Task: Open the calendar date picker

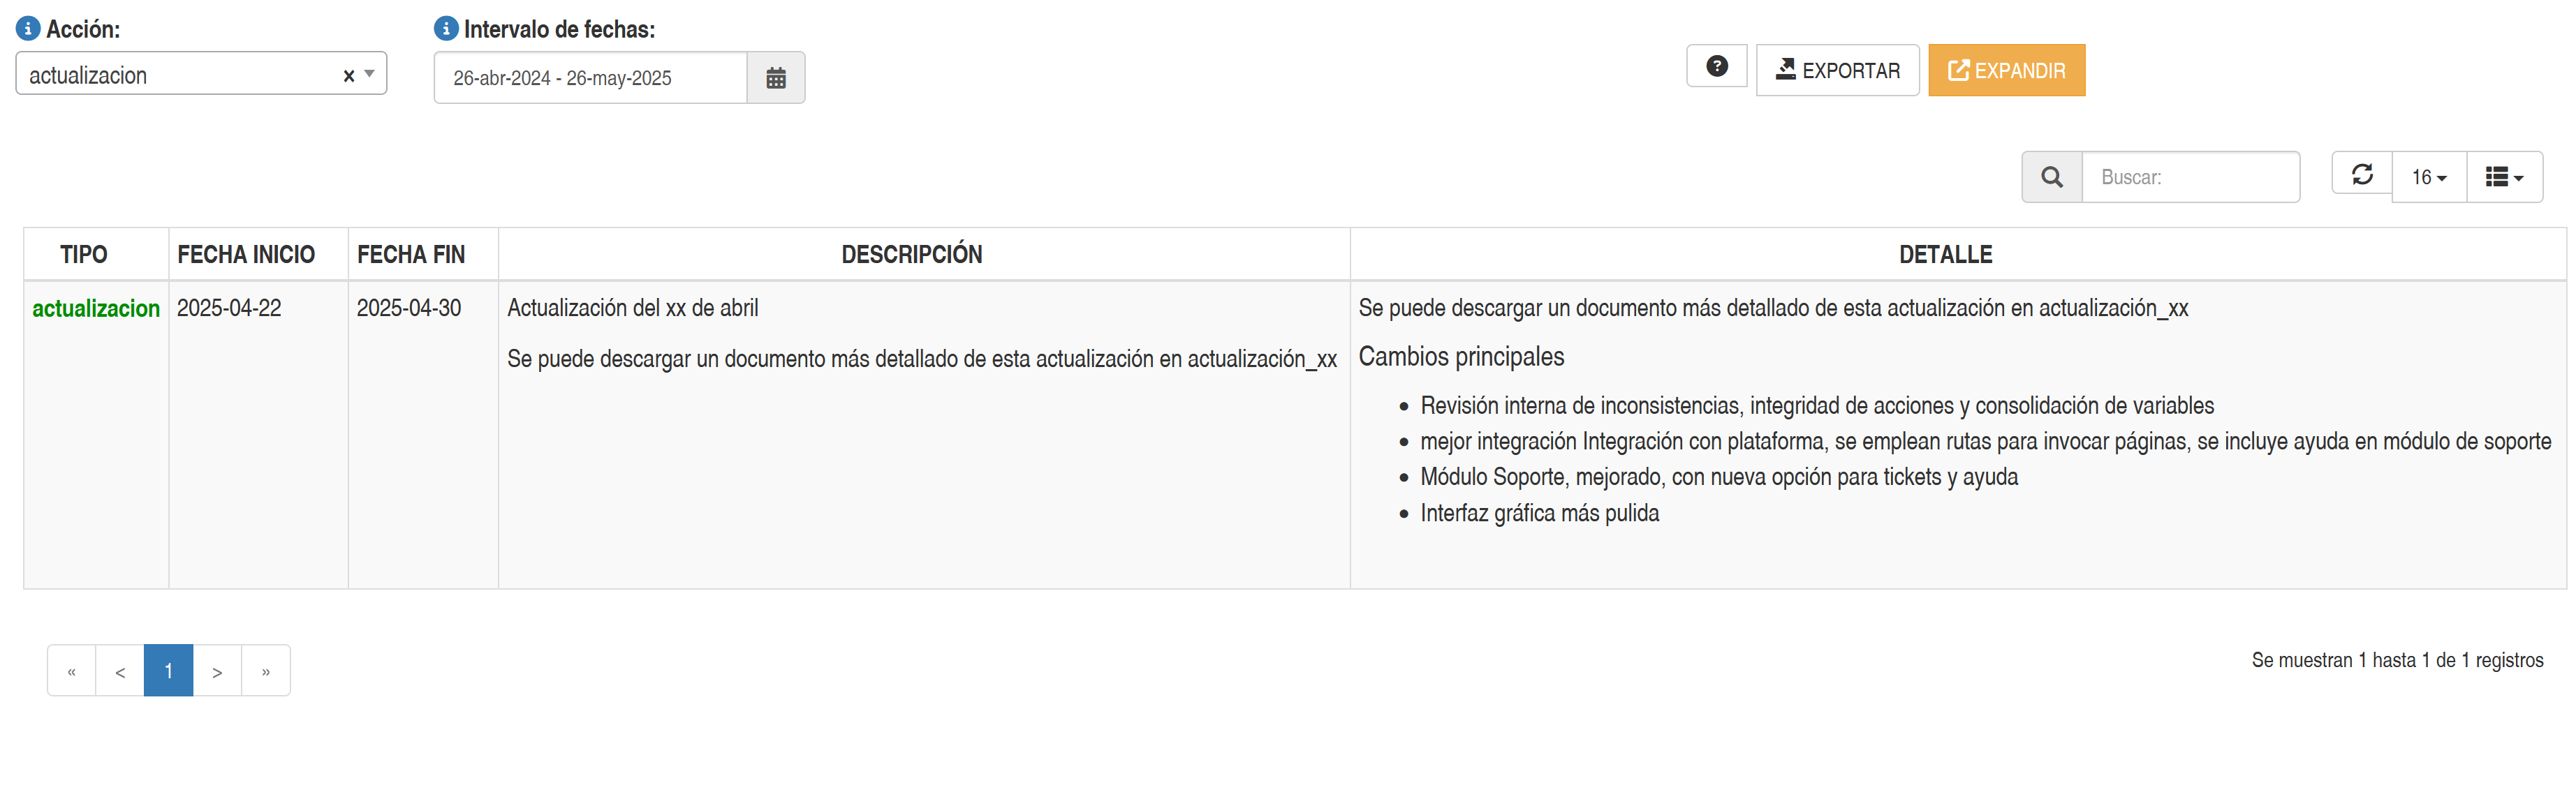Action: 775,78
